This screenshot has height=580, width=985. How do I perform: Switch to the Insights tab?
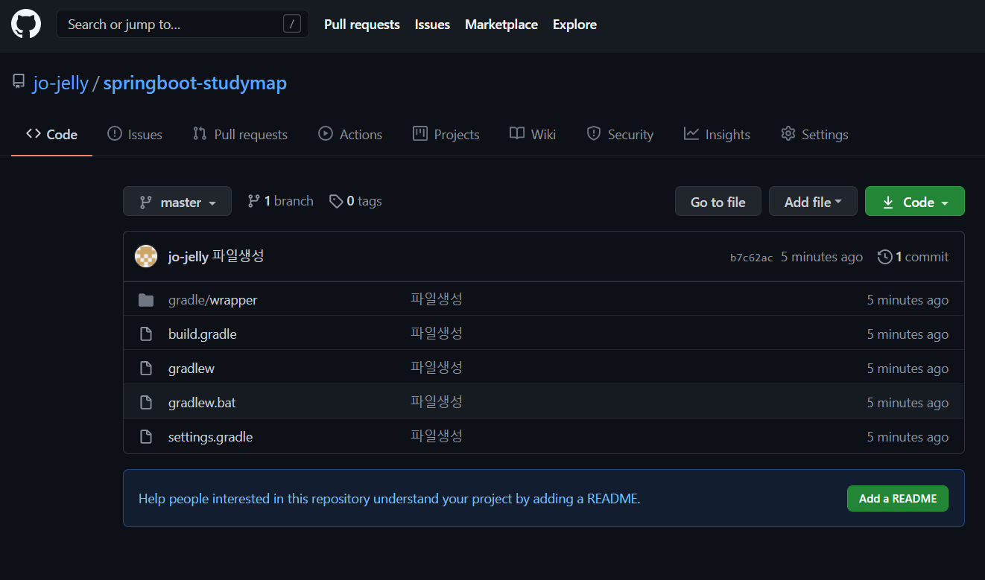coord(717,135)
